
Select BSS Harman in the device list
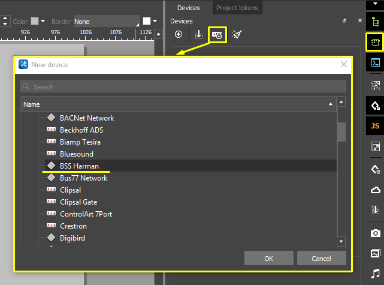point(79,166)
